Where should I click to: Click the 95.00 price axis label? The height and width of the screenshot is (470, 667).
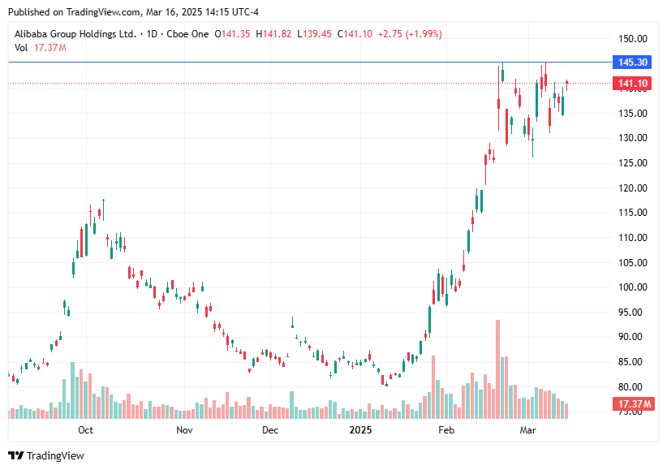[630, 312]
